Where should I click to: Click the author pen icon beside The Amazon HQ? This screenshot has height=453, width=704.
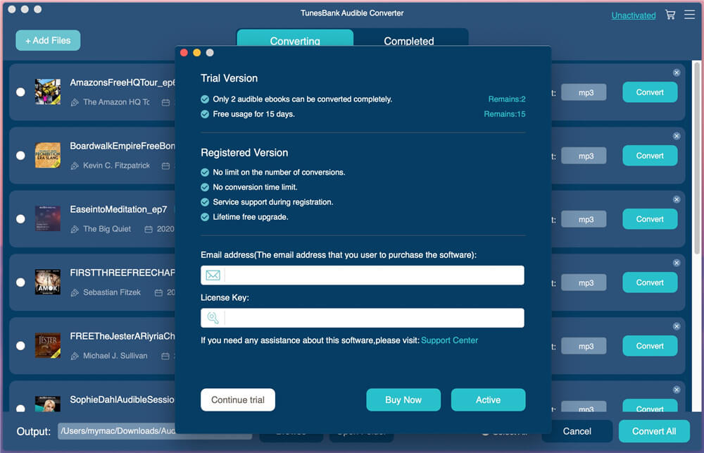(75, 102)
